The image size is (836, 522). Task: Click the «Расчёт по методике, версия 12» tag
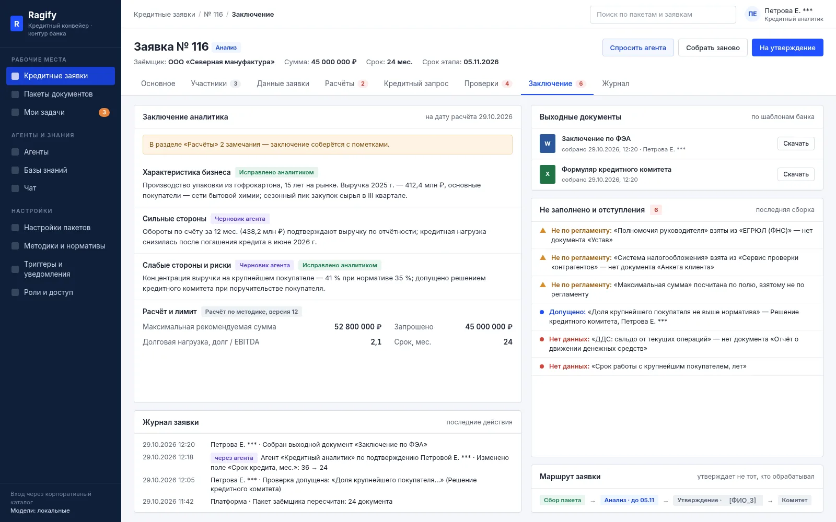(x=251, y=312)
